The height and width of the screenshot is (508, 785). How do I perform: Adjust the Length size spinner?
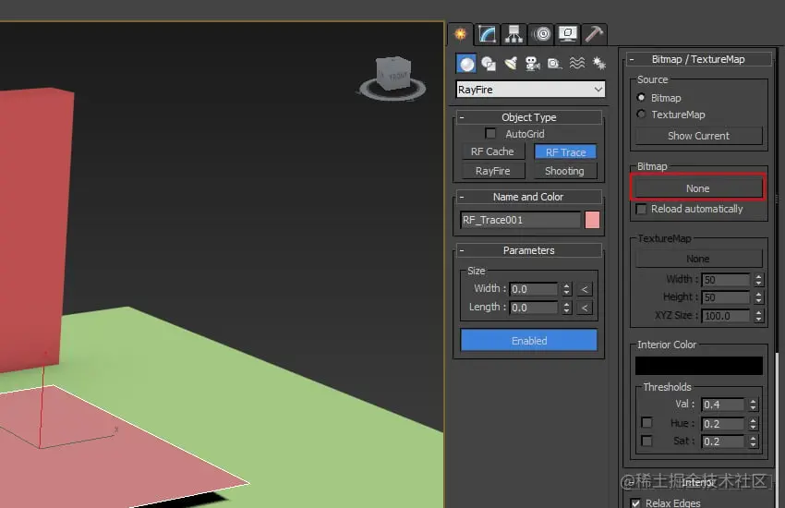[x=567, y=308]
